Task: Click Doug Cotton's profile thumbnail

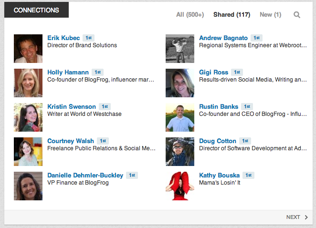Action: click(180, 152)
